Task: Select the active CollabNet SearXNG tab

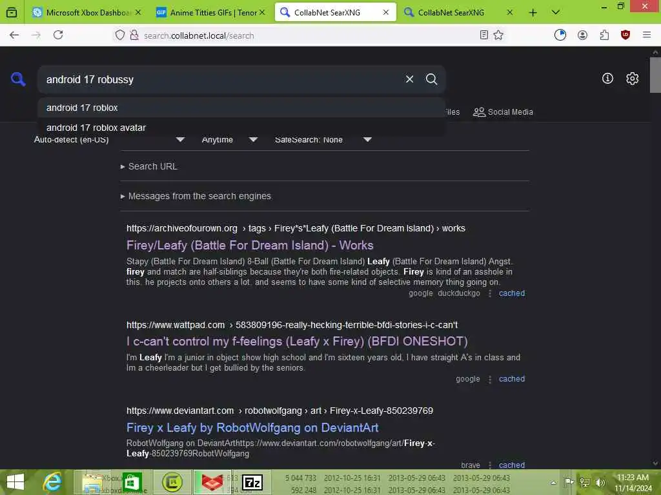Action: 335,13
